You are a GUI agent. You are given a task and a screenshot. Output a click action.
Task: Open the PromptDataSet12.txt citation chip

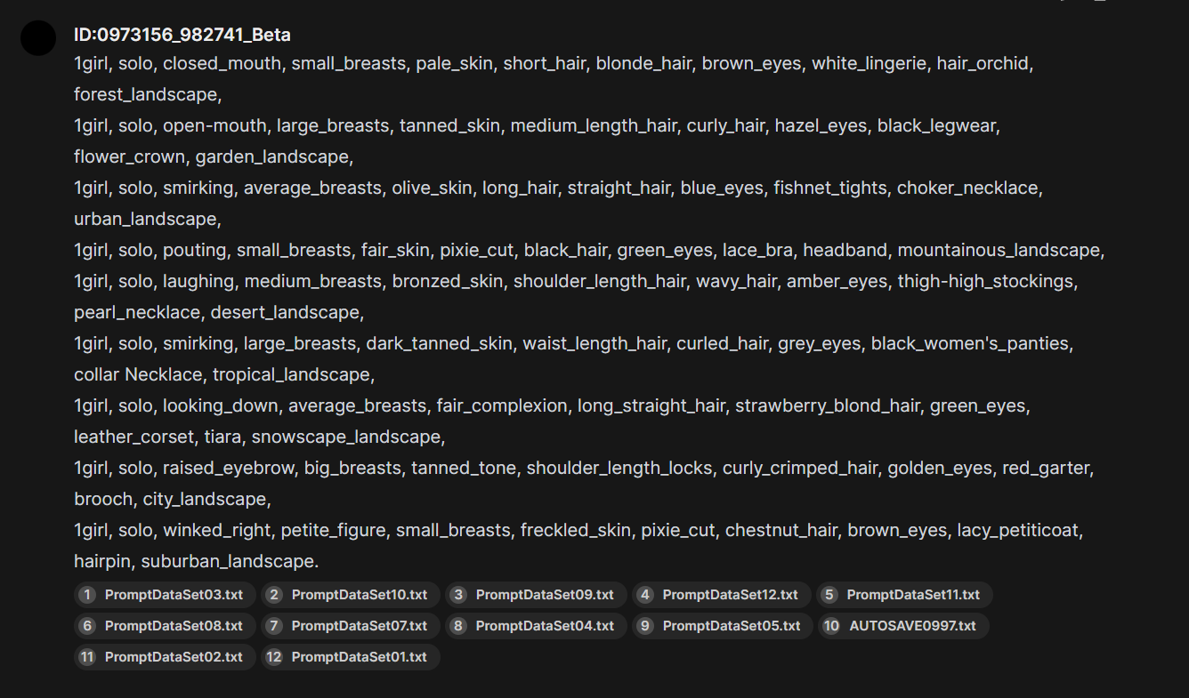pyautogui.click(x=722, y=595)
